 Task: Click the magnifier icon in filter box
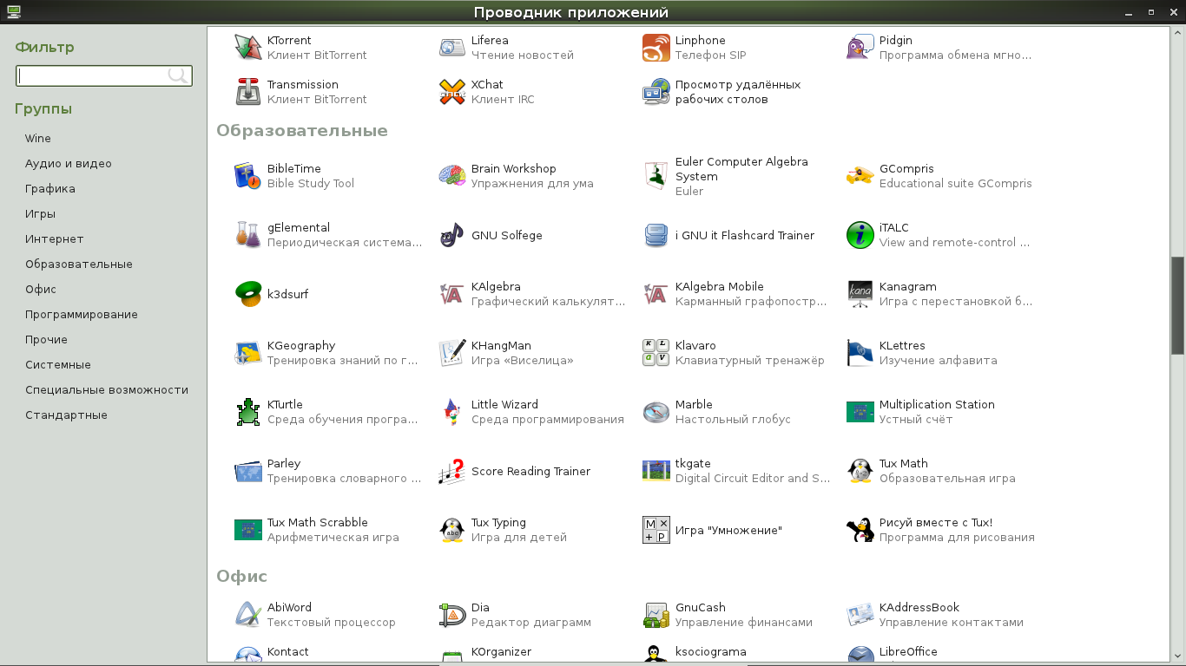tap(178, 75)
